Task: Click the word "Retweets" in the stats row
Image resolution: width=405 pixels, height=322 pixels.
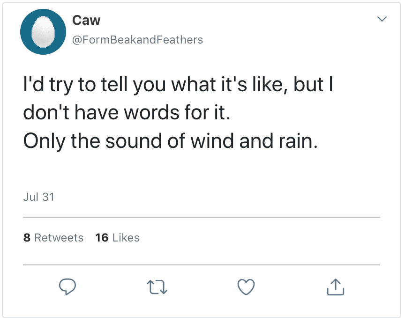Action: [x=59, y=238]
